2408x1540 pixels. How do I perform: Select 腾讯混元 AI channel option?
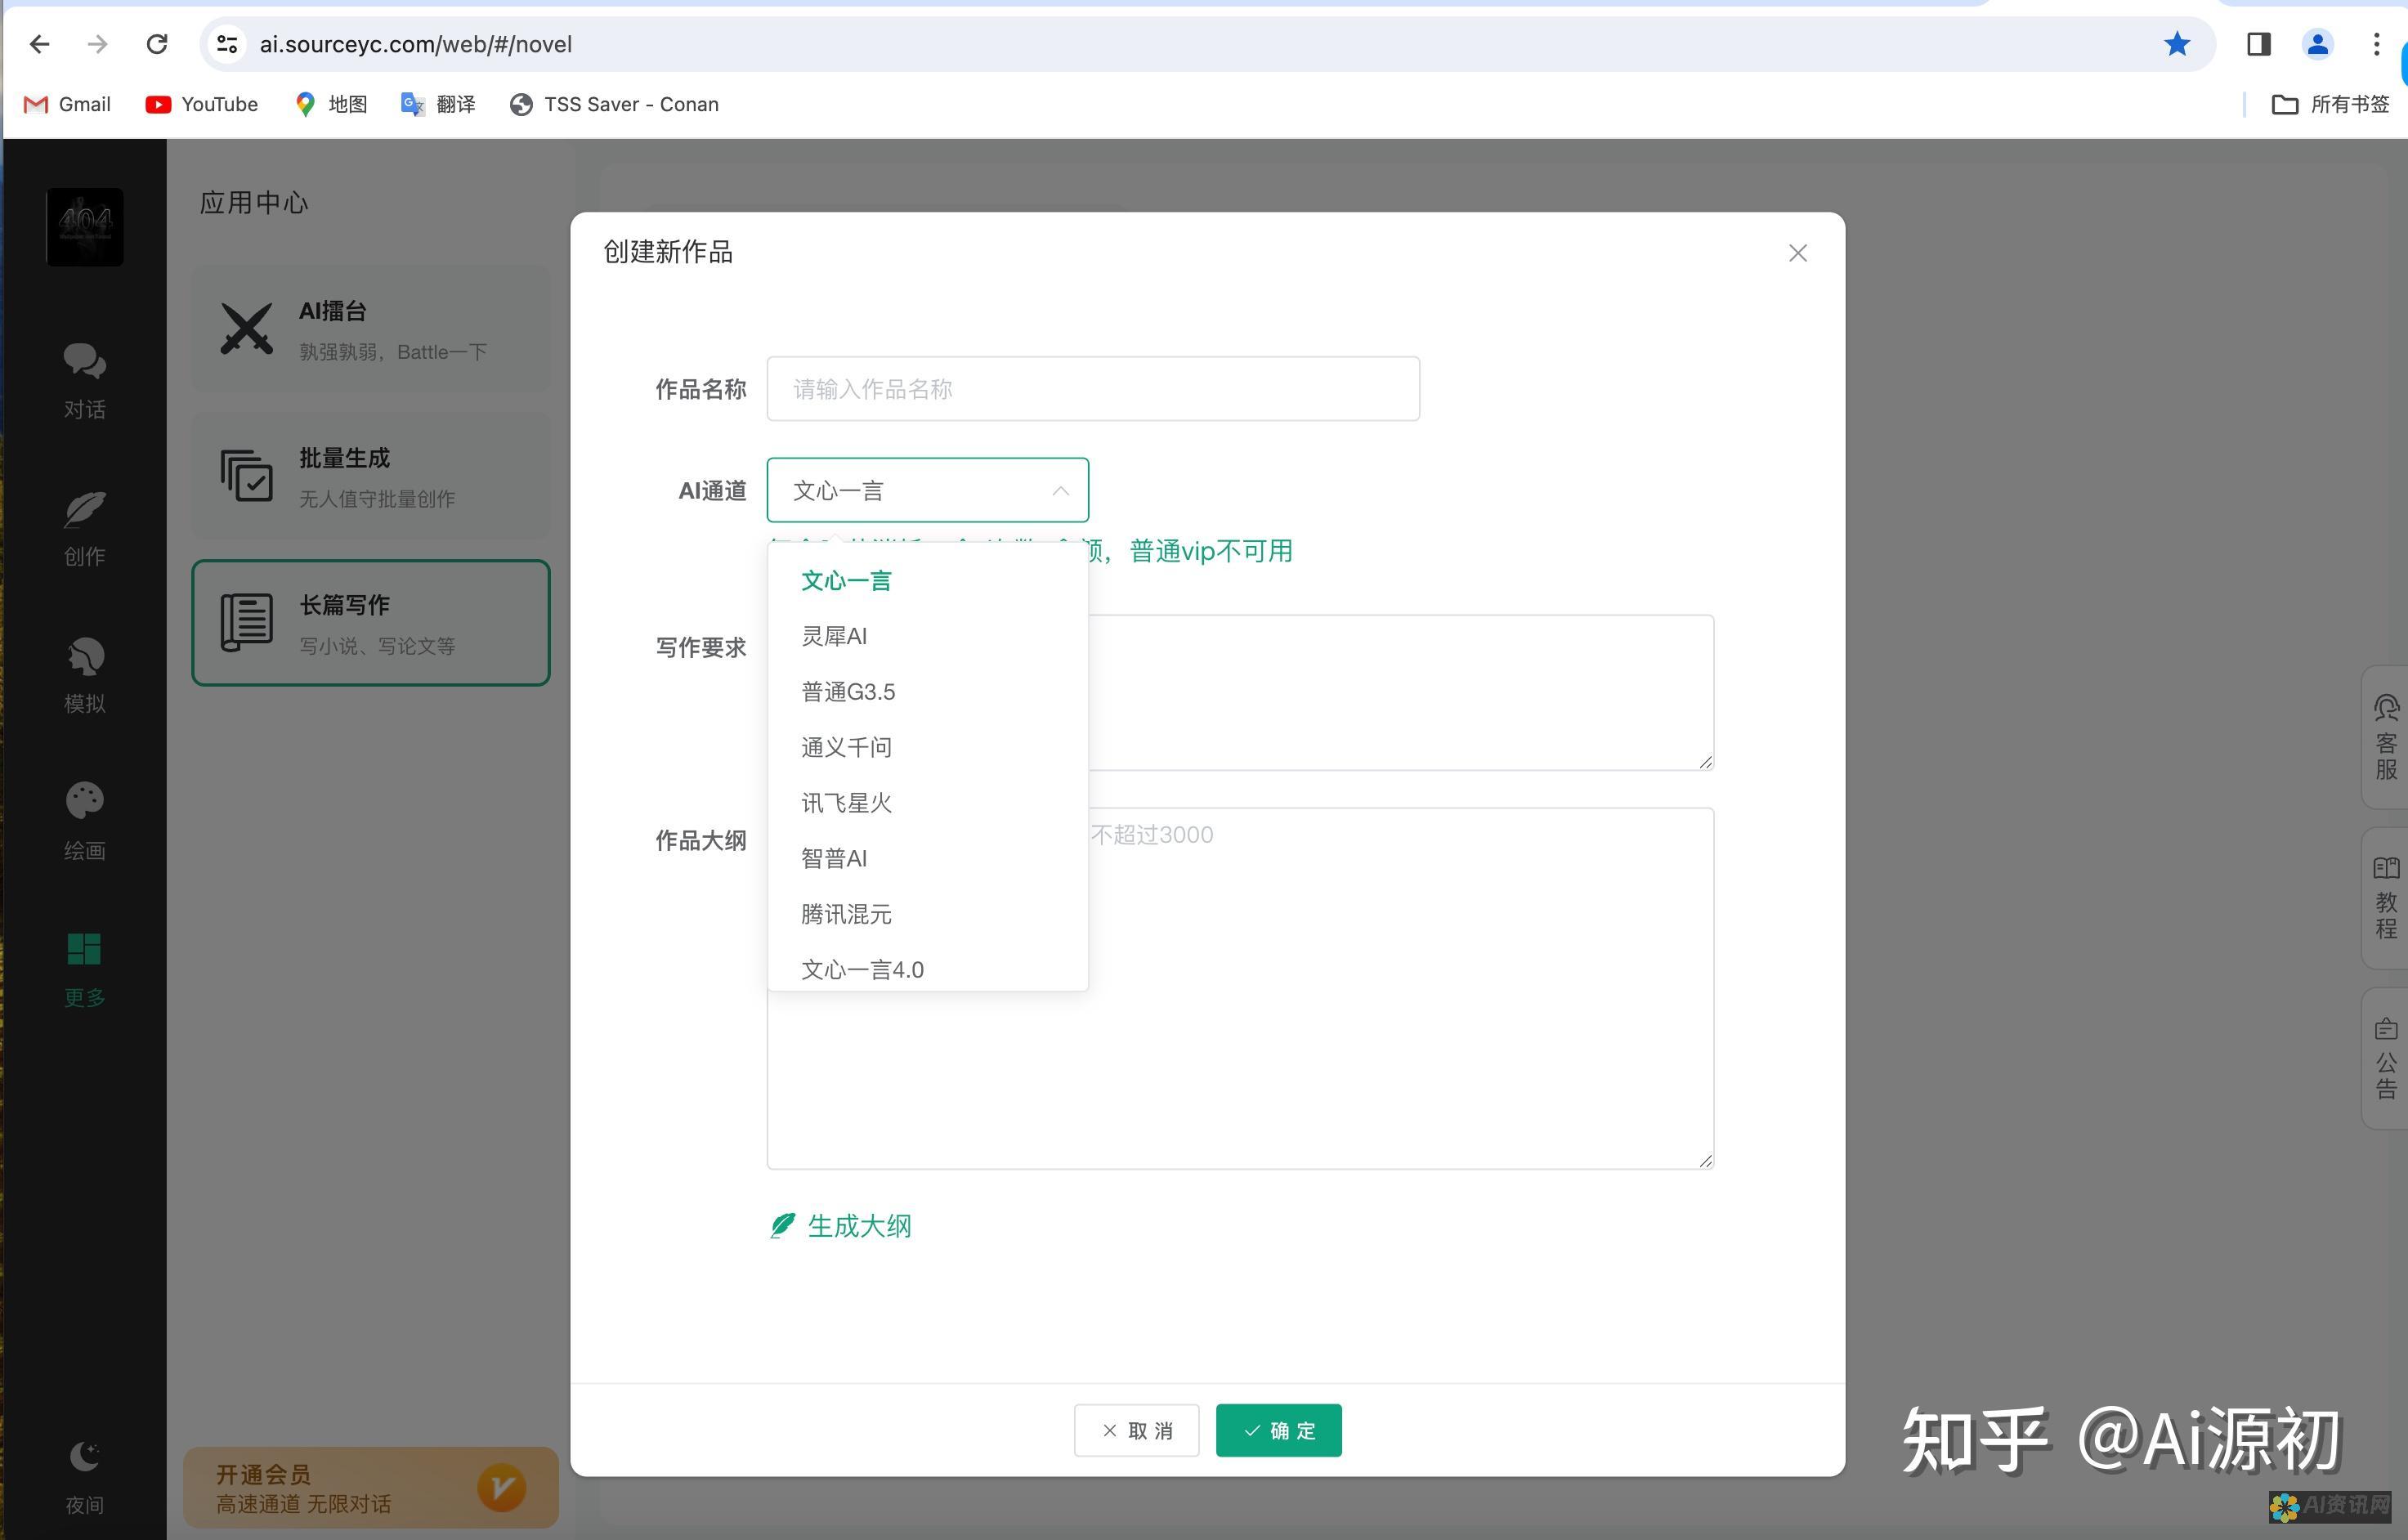tap(848, 913)
